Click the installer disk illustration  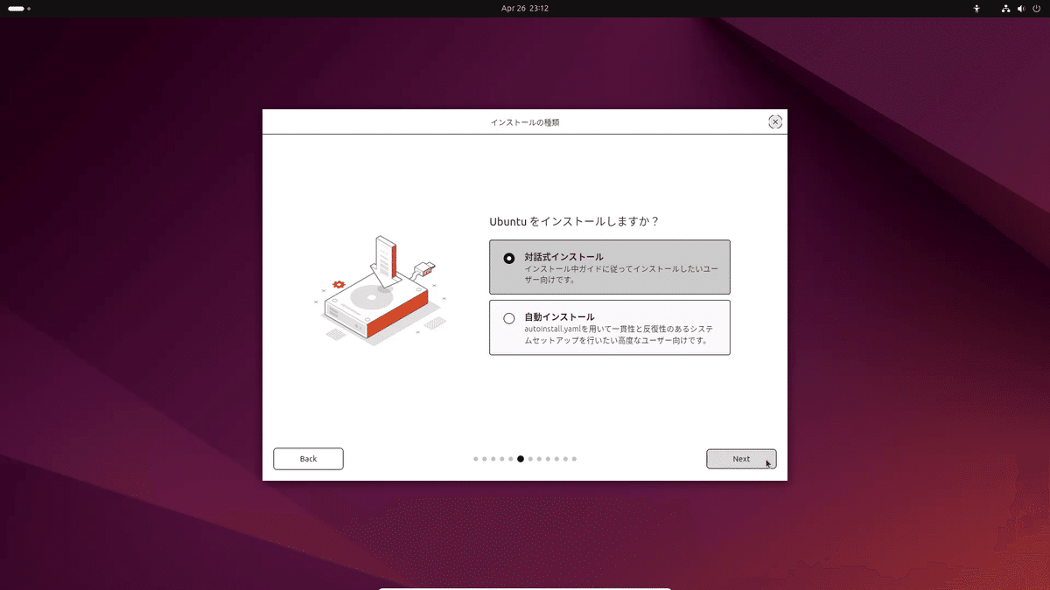(381, 288)
